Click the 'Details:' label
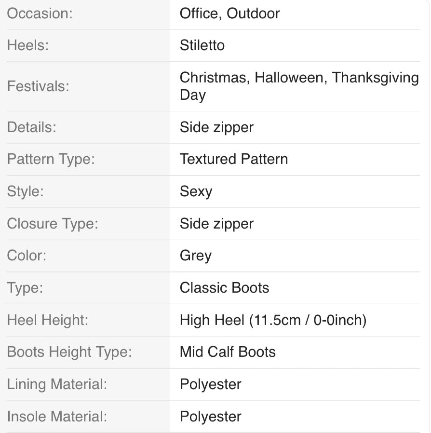The image size is (431, 433). pyautogui.click(x=31, y=127)
